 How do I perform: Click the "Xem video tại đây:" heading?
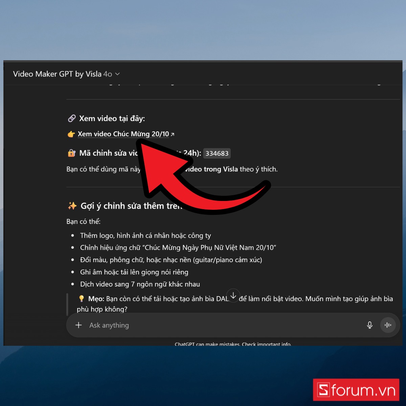click(x=112, y=118)
